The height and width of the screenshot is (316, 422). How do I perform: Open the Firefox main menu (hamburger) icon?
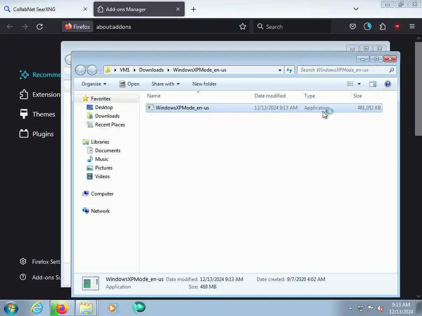pos(412,26)
